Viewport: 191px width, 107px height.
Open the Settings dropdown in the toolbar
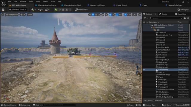183,10
